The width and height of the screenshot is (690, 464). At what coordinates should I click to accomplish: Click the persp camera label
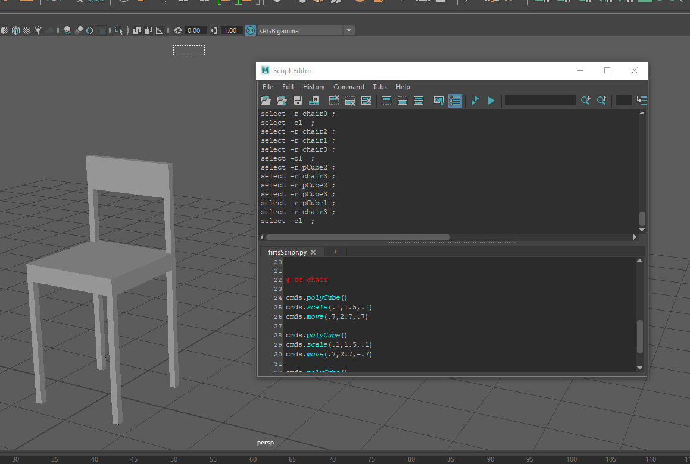click(x=266, y=443)
